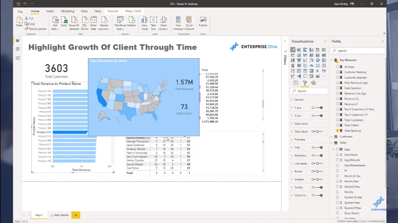Expand the Filters pane
Screen dimensions: 398x223
point(285,41)
